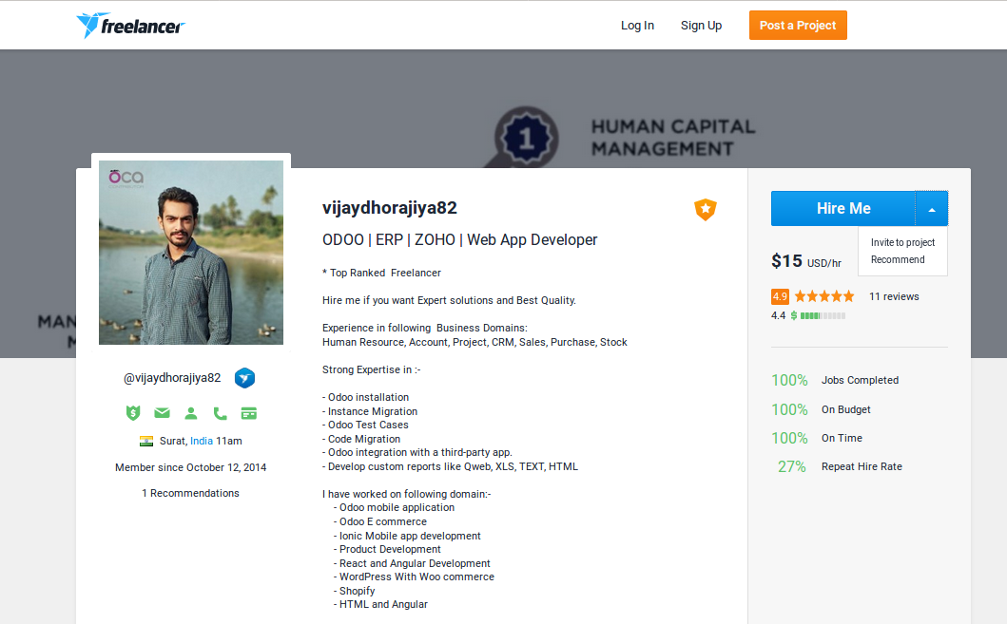The width and height of the screenshot is (1007, 624).
Task: Click the Hire Me button
Action: tap(843, 208)
